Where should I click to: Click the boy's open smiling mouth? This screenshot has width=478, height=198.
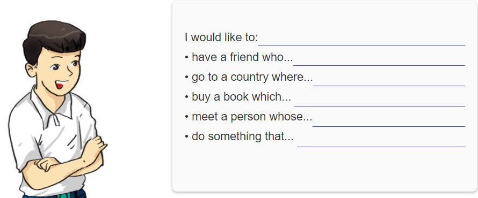[x=61, y=84]
